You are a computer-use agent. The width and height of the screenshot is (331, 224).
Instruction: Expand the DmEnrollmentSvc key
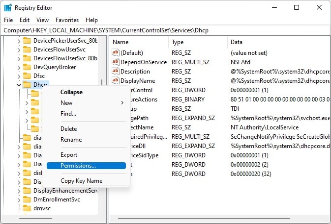[x=19, y=200]
